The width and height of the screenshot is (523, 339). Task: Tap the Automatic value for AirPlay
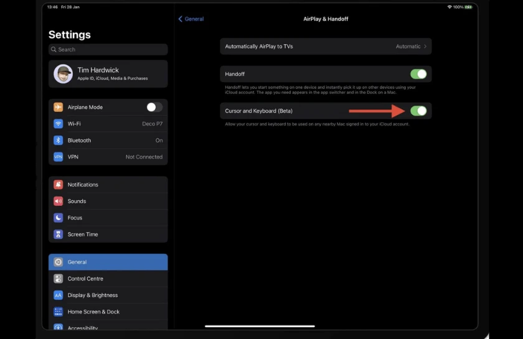click(408, 46)
